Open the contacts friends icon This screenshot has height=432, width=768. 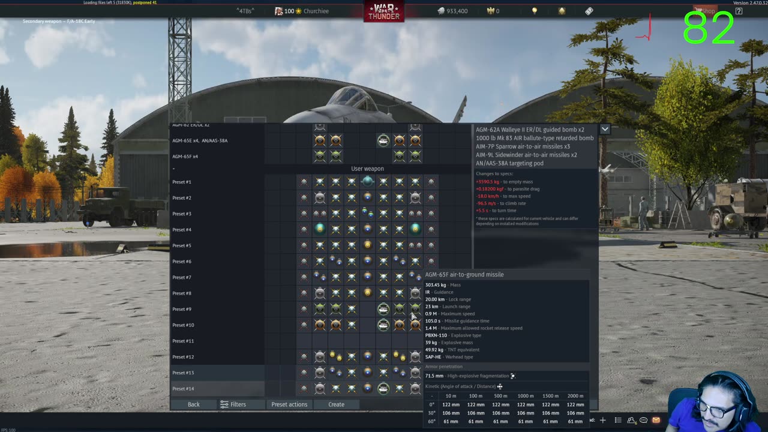631,420
